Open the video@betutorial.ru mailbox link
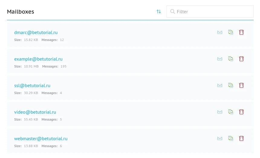260x158 pixels. point(35,112)
